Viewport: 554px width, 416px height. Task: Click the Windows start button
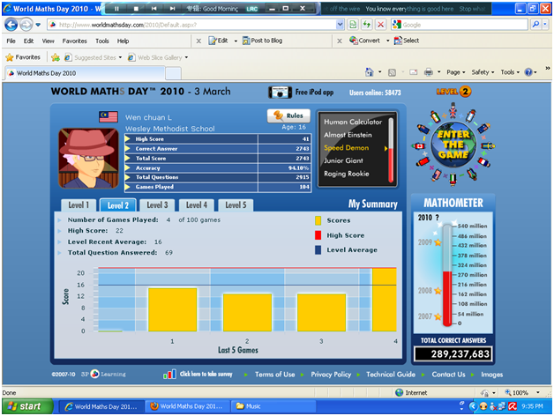[x=27, y=406]
